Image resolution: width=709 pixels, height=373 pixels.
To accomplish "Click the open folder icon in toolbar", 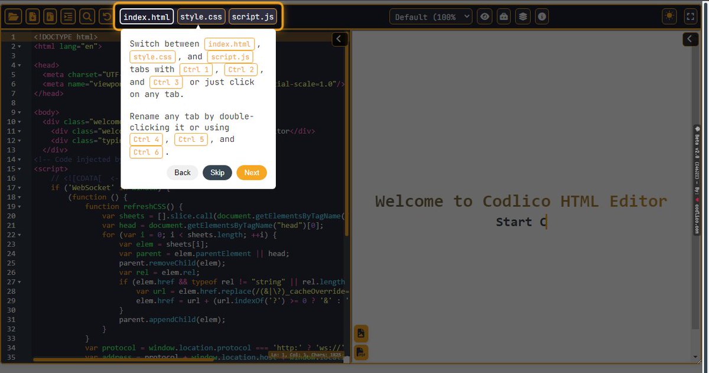I will point(14,17).
